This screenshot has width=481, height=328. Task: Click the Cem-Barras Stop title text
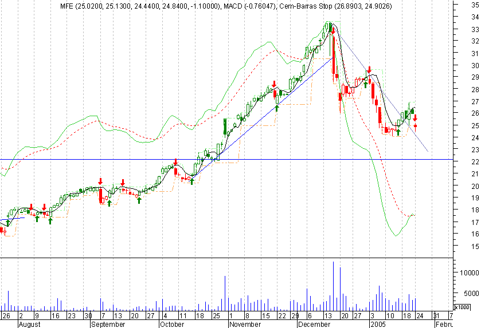(x=335, y=6)
